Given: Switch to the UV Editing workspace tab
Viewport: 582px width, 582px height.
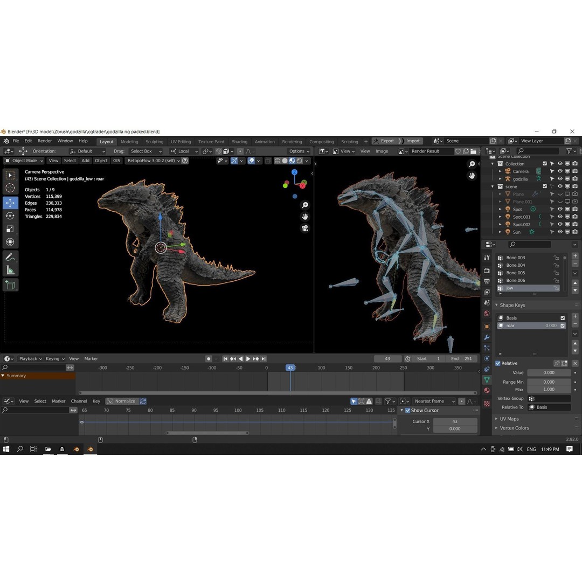Looking at the screenshot, I should tap(181, 142).
